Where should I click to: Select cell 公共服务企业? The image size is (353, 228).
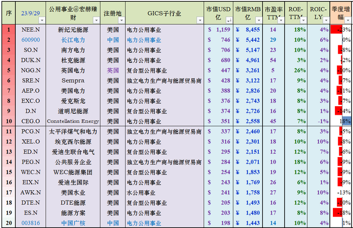click(73, 162)
